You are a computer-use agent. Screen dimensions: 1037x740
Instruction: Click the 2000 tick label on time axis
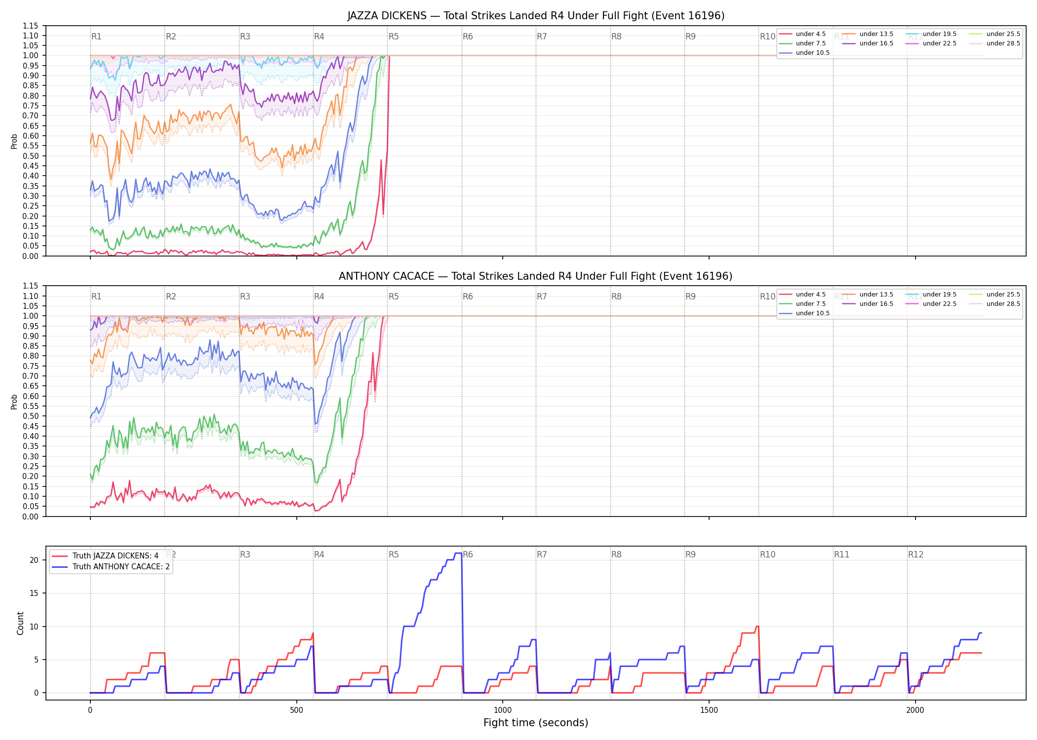916,710
